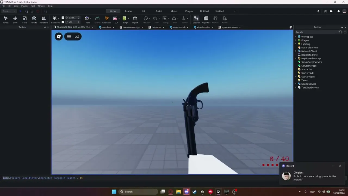
Task: Toggle the move snapping checkbox
Action: point(63,18)
